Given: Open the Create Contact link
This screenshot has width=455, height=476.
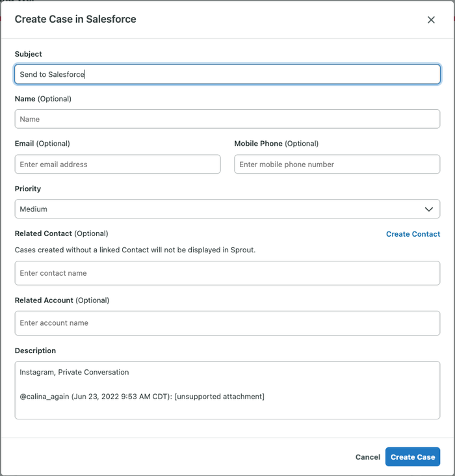Looking at the screenshot, I should (413, 234).
